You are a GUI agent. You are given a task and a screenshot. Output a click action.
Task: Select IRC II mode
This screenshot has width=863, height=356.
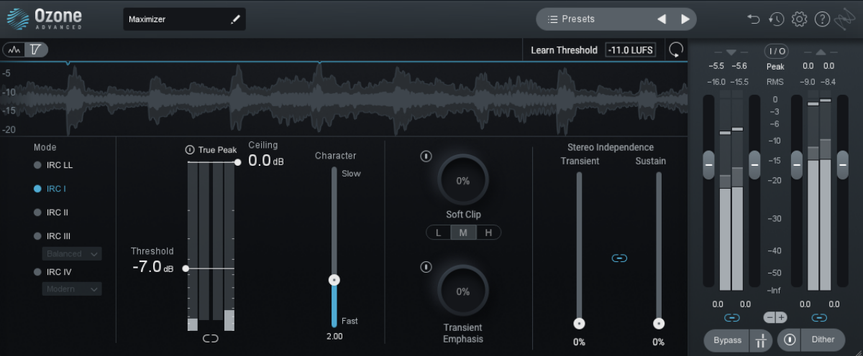[51, 212]
